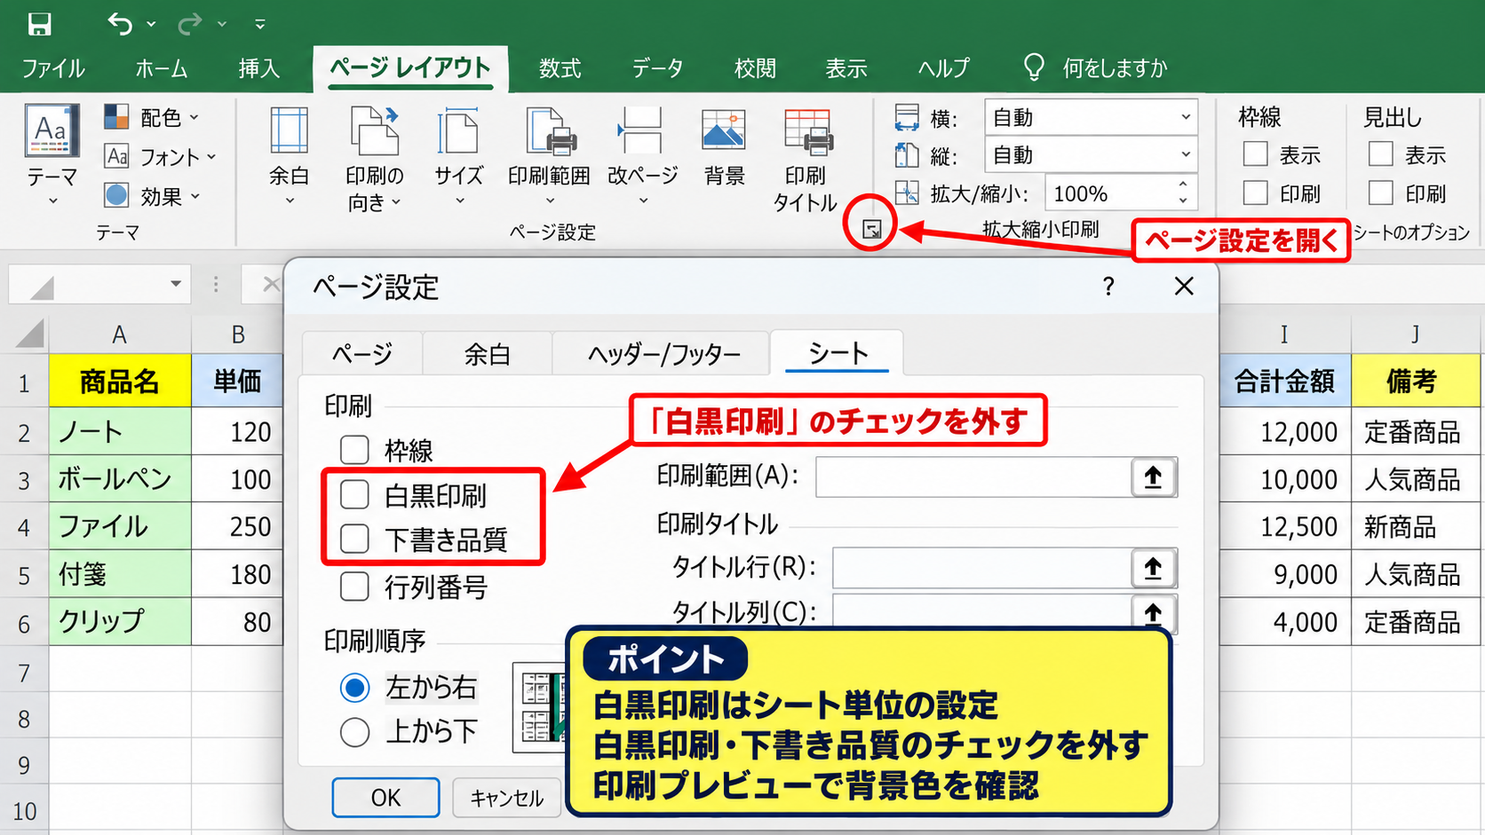Switch to the ページ dialog tab
Screen dimensions: 1485x835
[362, 354]
